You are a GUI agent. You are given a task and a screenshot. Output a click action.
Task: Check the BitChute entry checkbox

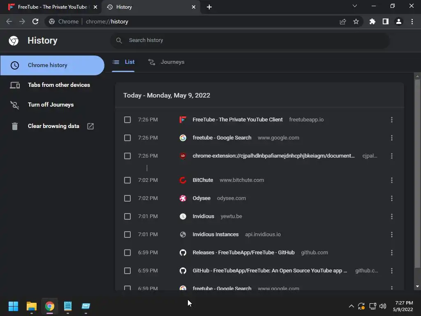(127, 180)
